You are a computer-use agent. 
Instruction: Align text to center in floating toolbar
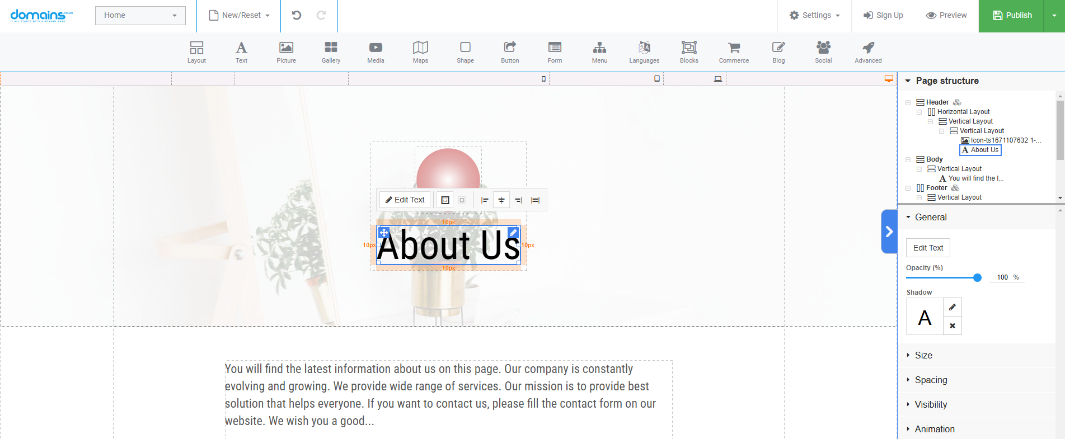pyautogui.click(x=501, y=200)
